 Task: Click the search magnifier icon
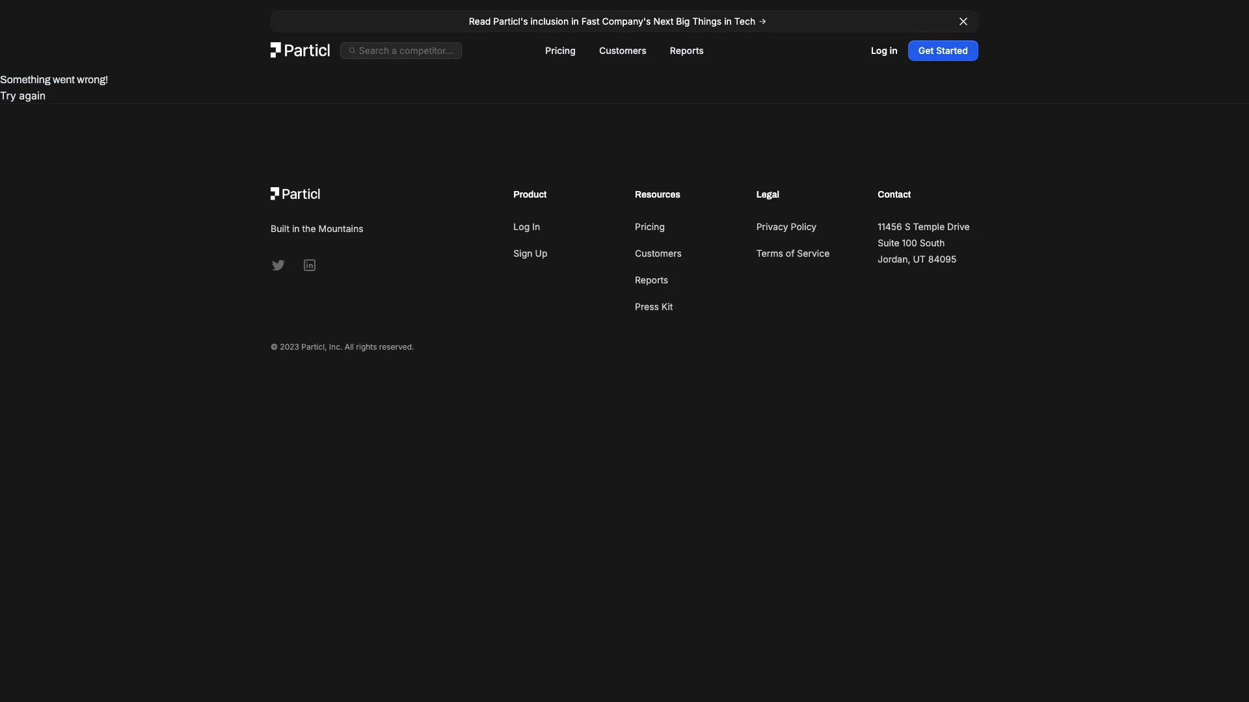click(352, 51)
